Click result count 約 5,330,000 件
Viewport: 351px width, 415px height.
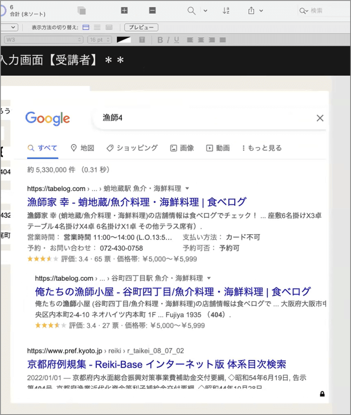(51, 170)
